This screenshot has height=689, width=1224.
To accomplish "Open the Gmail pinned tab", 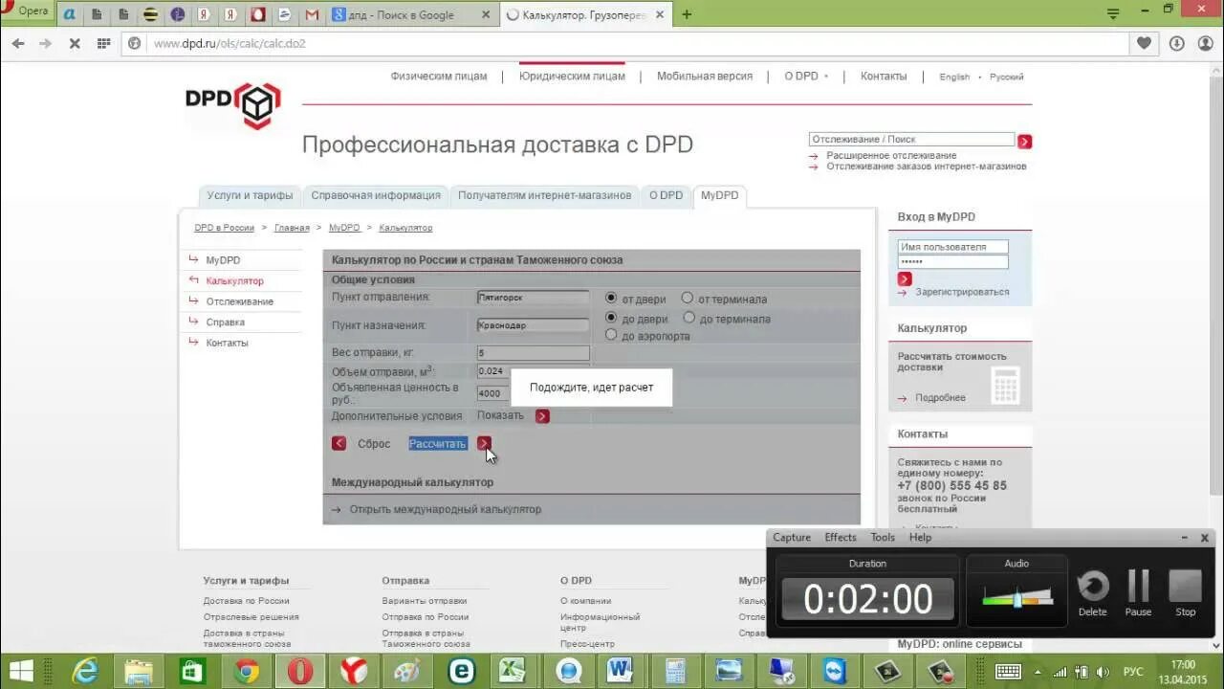I will (x=312, y=14).
